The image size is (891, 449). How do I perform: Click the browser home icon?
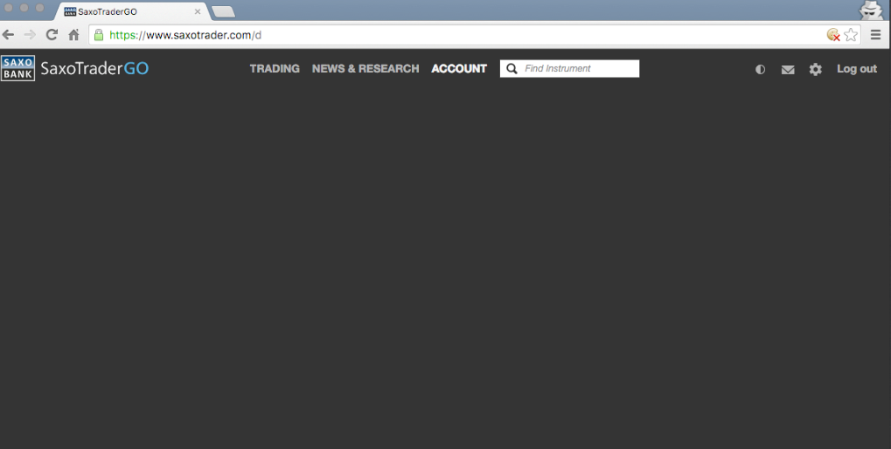click(73, 35)
